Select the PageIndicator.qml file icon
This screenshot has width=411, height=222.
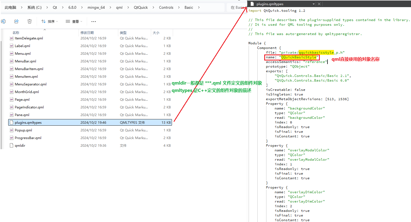tap(12, 107)
